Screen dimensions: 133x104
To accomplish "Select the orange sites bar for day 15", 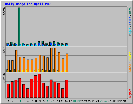I will point(63,65).
